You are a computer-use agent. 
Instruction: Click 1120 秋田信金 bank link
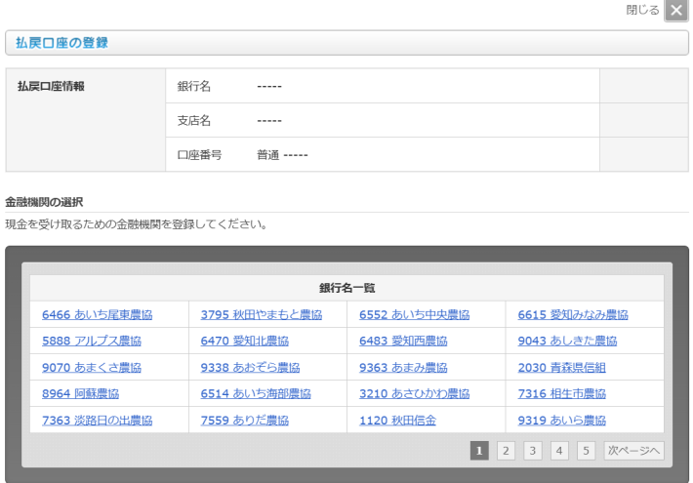(x=397, y=420)
